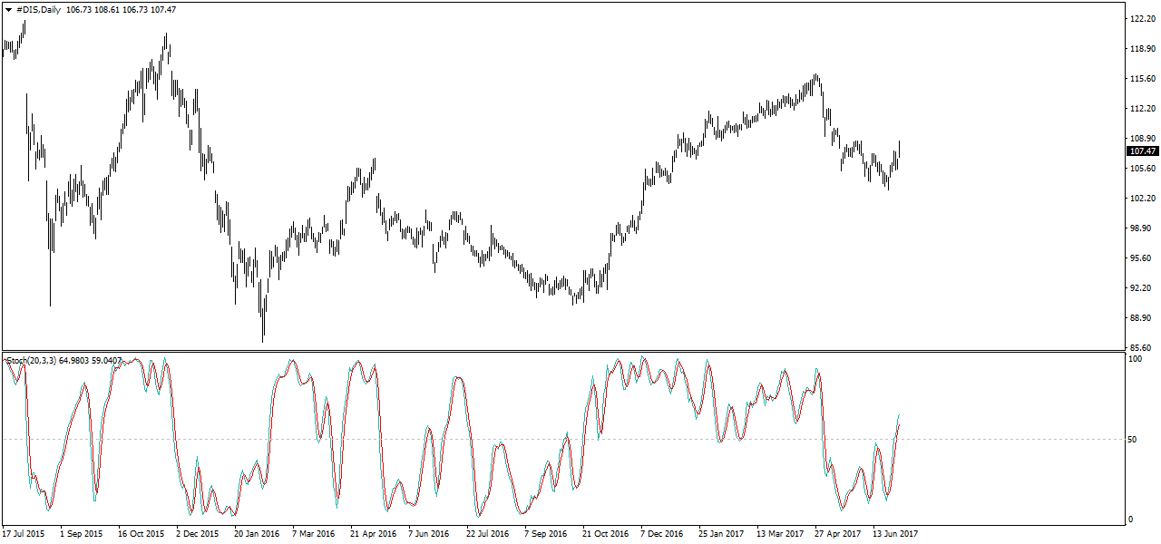Click the 122.20 price axis label
Image resolution: width=1161 pixels, height=544 pixels.
tap(1141, 19)
